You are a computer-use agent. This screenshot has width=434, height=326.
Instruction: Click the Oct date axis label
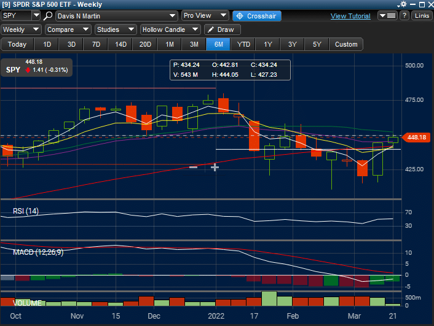coord(15,316)
